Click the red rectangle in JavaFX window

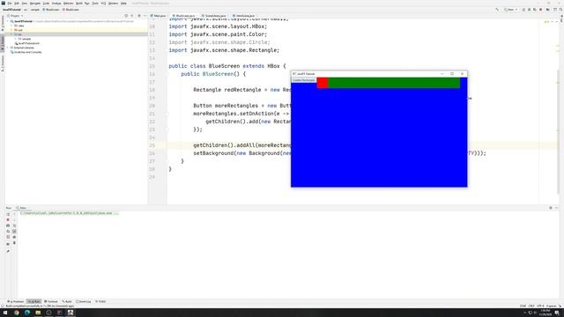[323, 83]
